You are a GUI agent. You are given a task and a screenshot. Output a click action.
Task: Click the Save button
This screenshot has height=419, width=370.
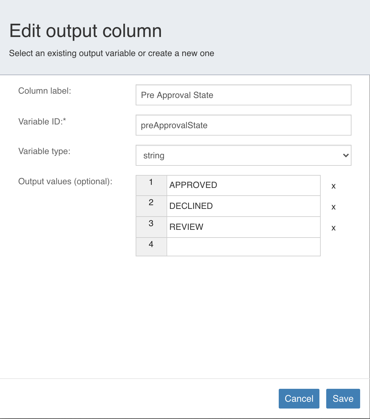tap(343, 399)
